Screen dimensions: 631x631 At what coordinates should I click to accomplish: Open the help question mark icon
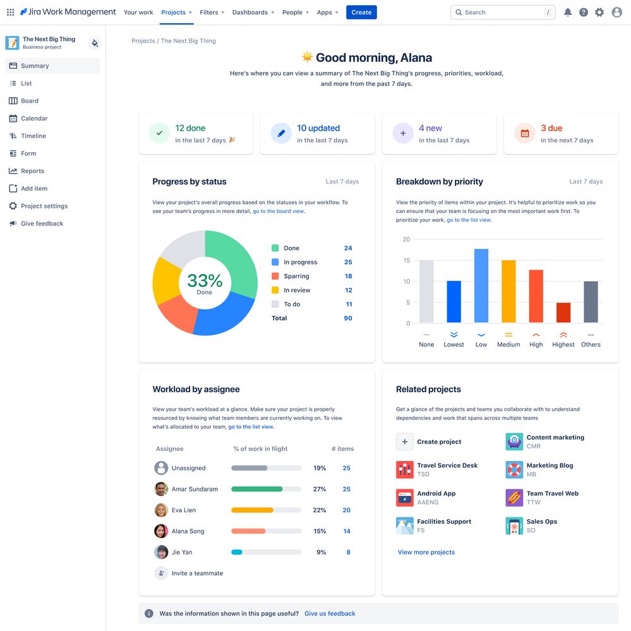tap(584, 12)
